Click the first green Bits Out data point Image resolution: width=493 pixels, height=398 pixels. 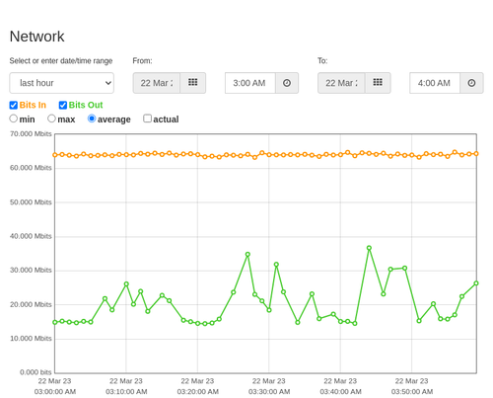point(55,322)
